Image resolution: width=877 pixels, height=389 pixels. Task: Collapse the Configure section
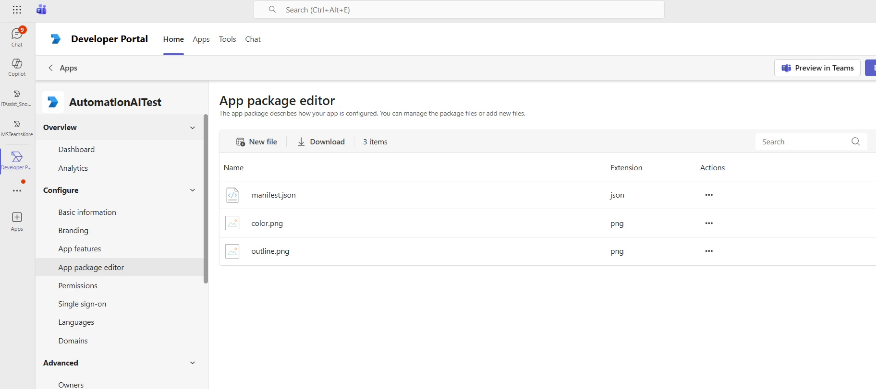point(193,190)
